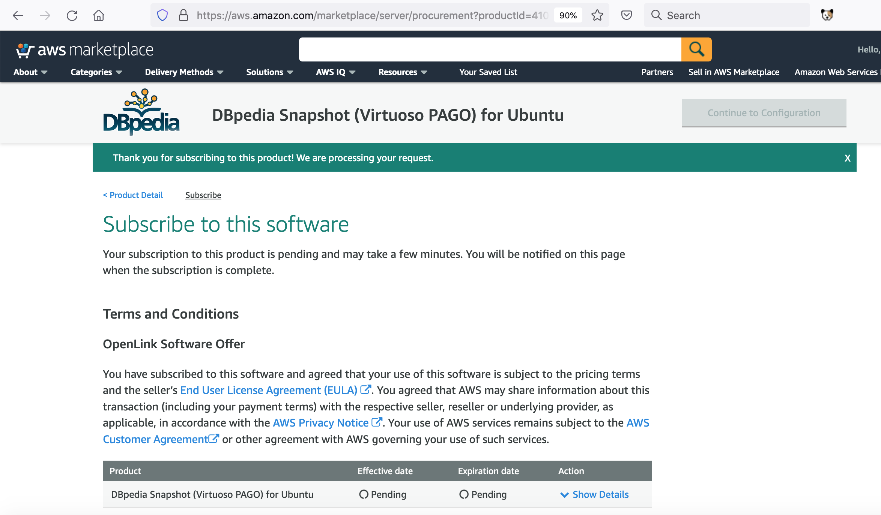The height and width of the screenshot is (515, 881).
Task: Click the 90% zoom level indicator
Action: 568,15
